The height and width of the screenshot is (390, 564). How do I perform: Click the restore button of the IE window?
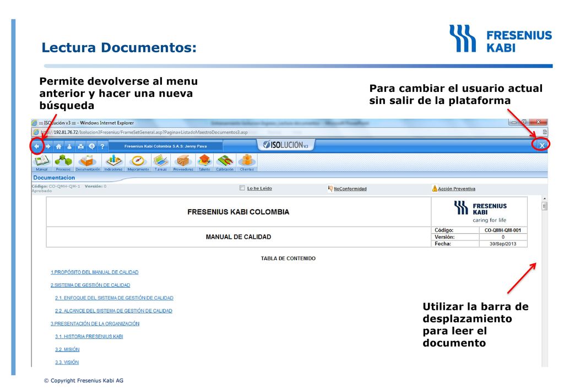[x=524, y=123]
